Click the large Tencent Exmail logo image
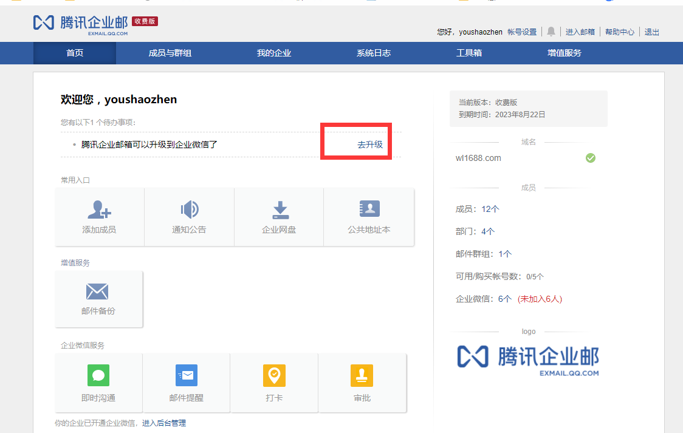This screenshot has width=683, height=433. click(528, 360)
